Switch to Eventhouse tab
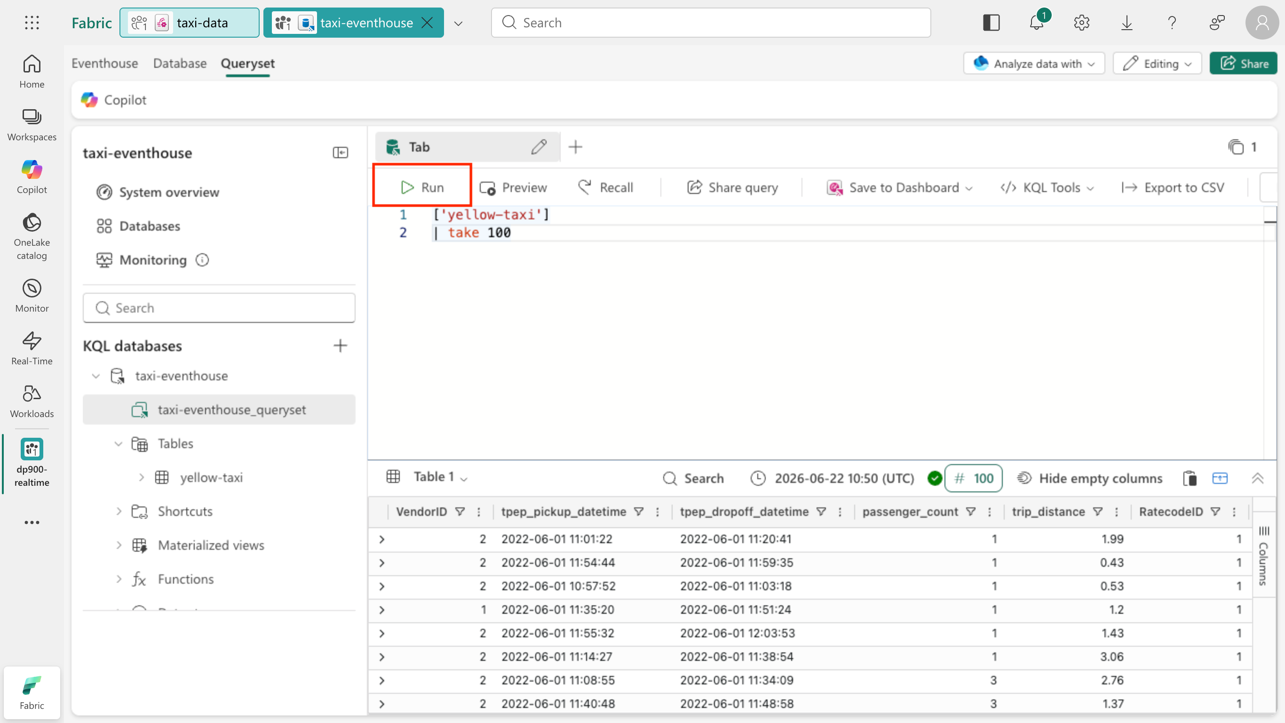This screenshot has width=1285, height=723. [105, 64]
